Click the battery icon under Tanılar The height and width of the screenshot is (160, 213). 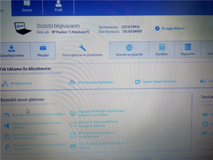click(205, 115)
